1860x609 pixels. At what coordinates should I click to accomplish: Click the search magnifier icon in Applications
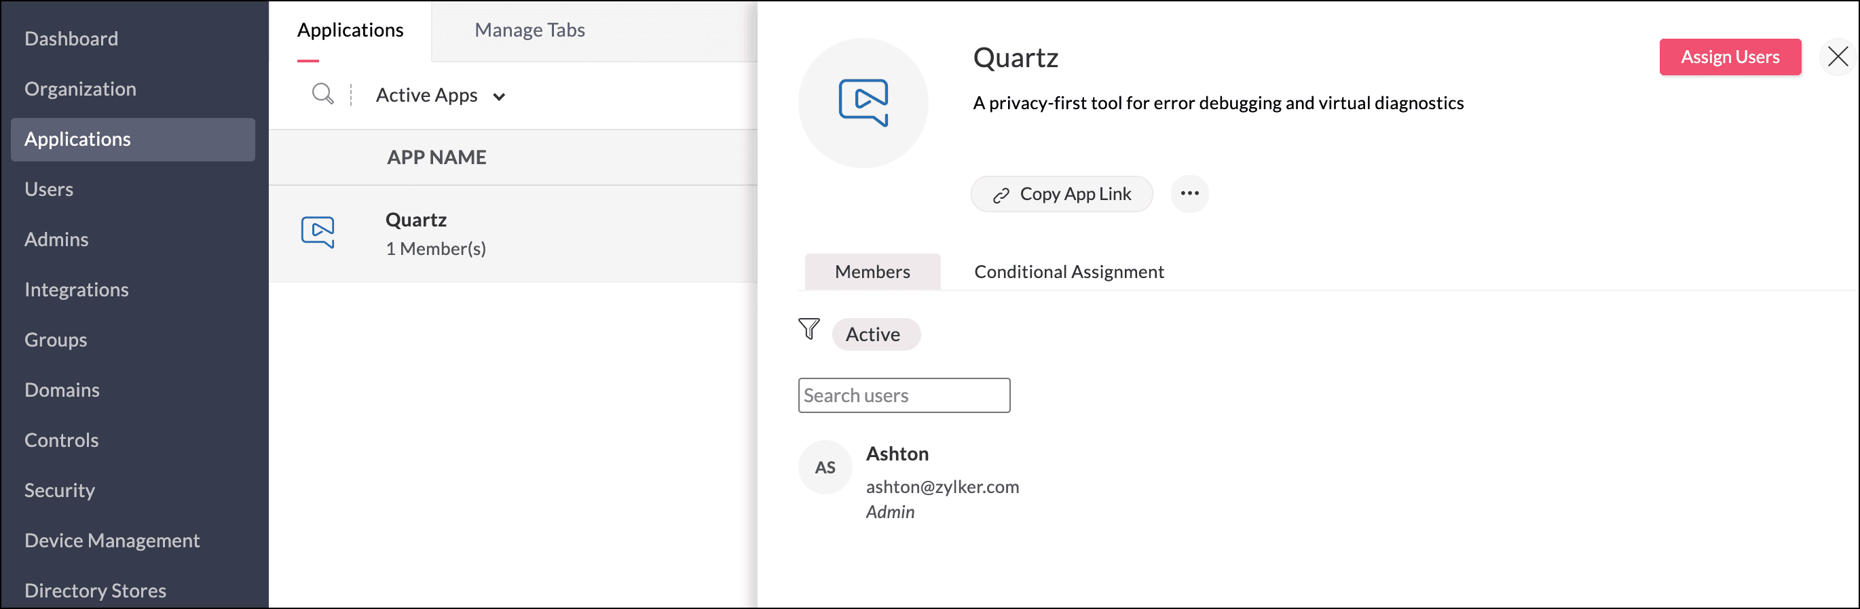click(x=322, y=94)
